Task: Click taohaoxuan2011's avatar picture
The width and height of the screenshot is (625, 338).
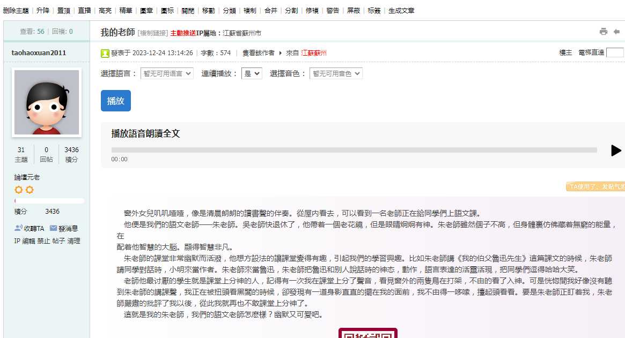Action: pos(46,102)
